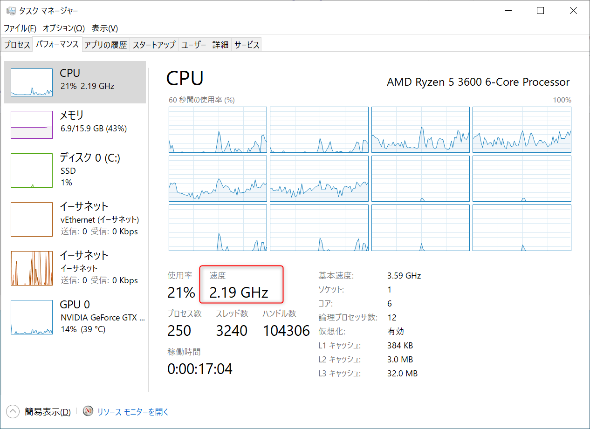Open the オプション(O) menu
The image size is (590, 429).
pyautogui.click(x=64, y=28)
